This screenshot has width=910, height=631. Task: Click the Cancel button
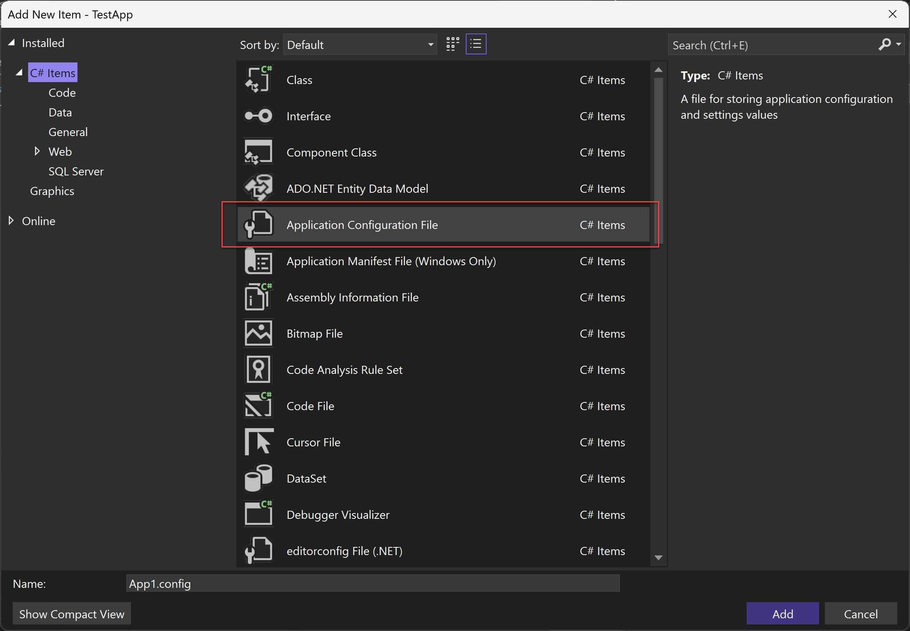coord(861,613)
